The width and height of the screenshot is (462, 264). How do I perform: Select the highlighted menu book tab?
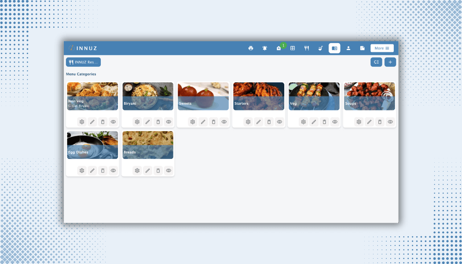tap(334, 48)
